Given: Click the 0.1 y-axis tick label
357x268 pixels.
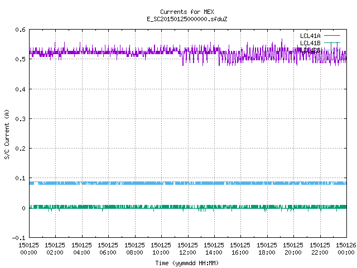Looking at the screenshot, I should click(x=20, y=178).
